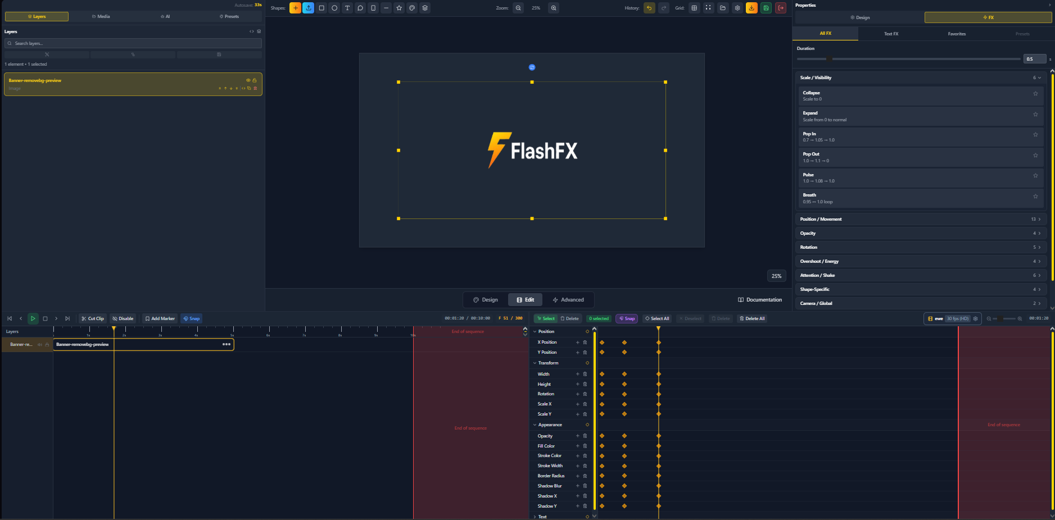1055x520 pixels.
Task: Open the color palette tool
Action: click(x=412, y=8)
